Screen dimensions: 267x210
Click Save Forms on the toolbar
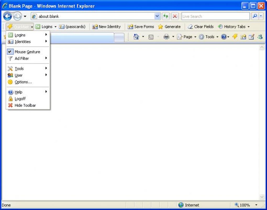[x=141, y=27]
